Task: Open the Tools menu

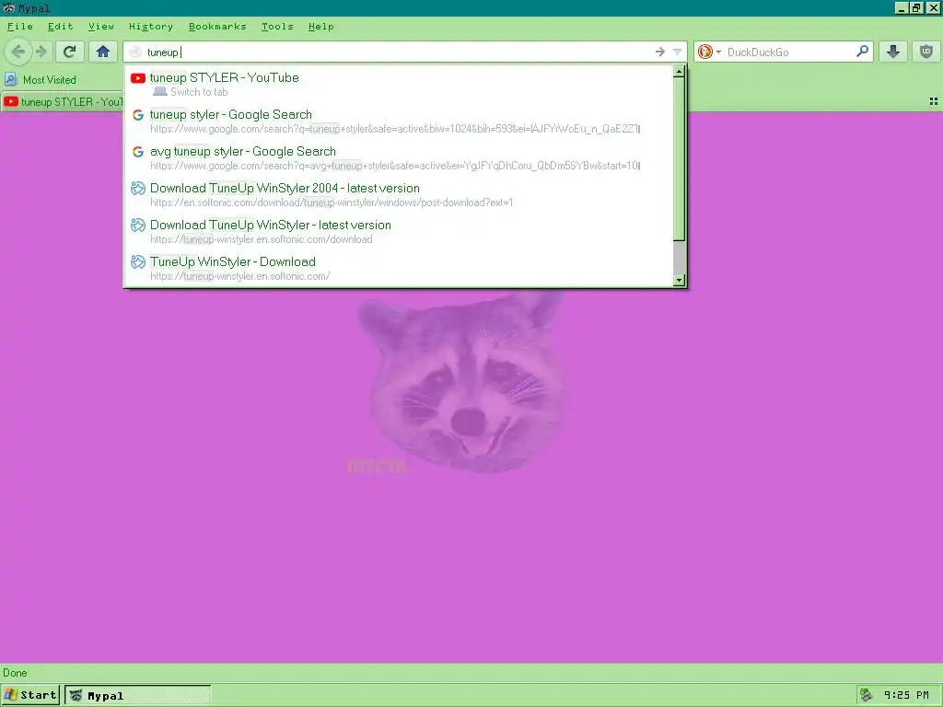Action: tap(277, 27)
